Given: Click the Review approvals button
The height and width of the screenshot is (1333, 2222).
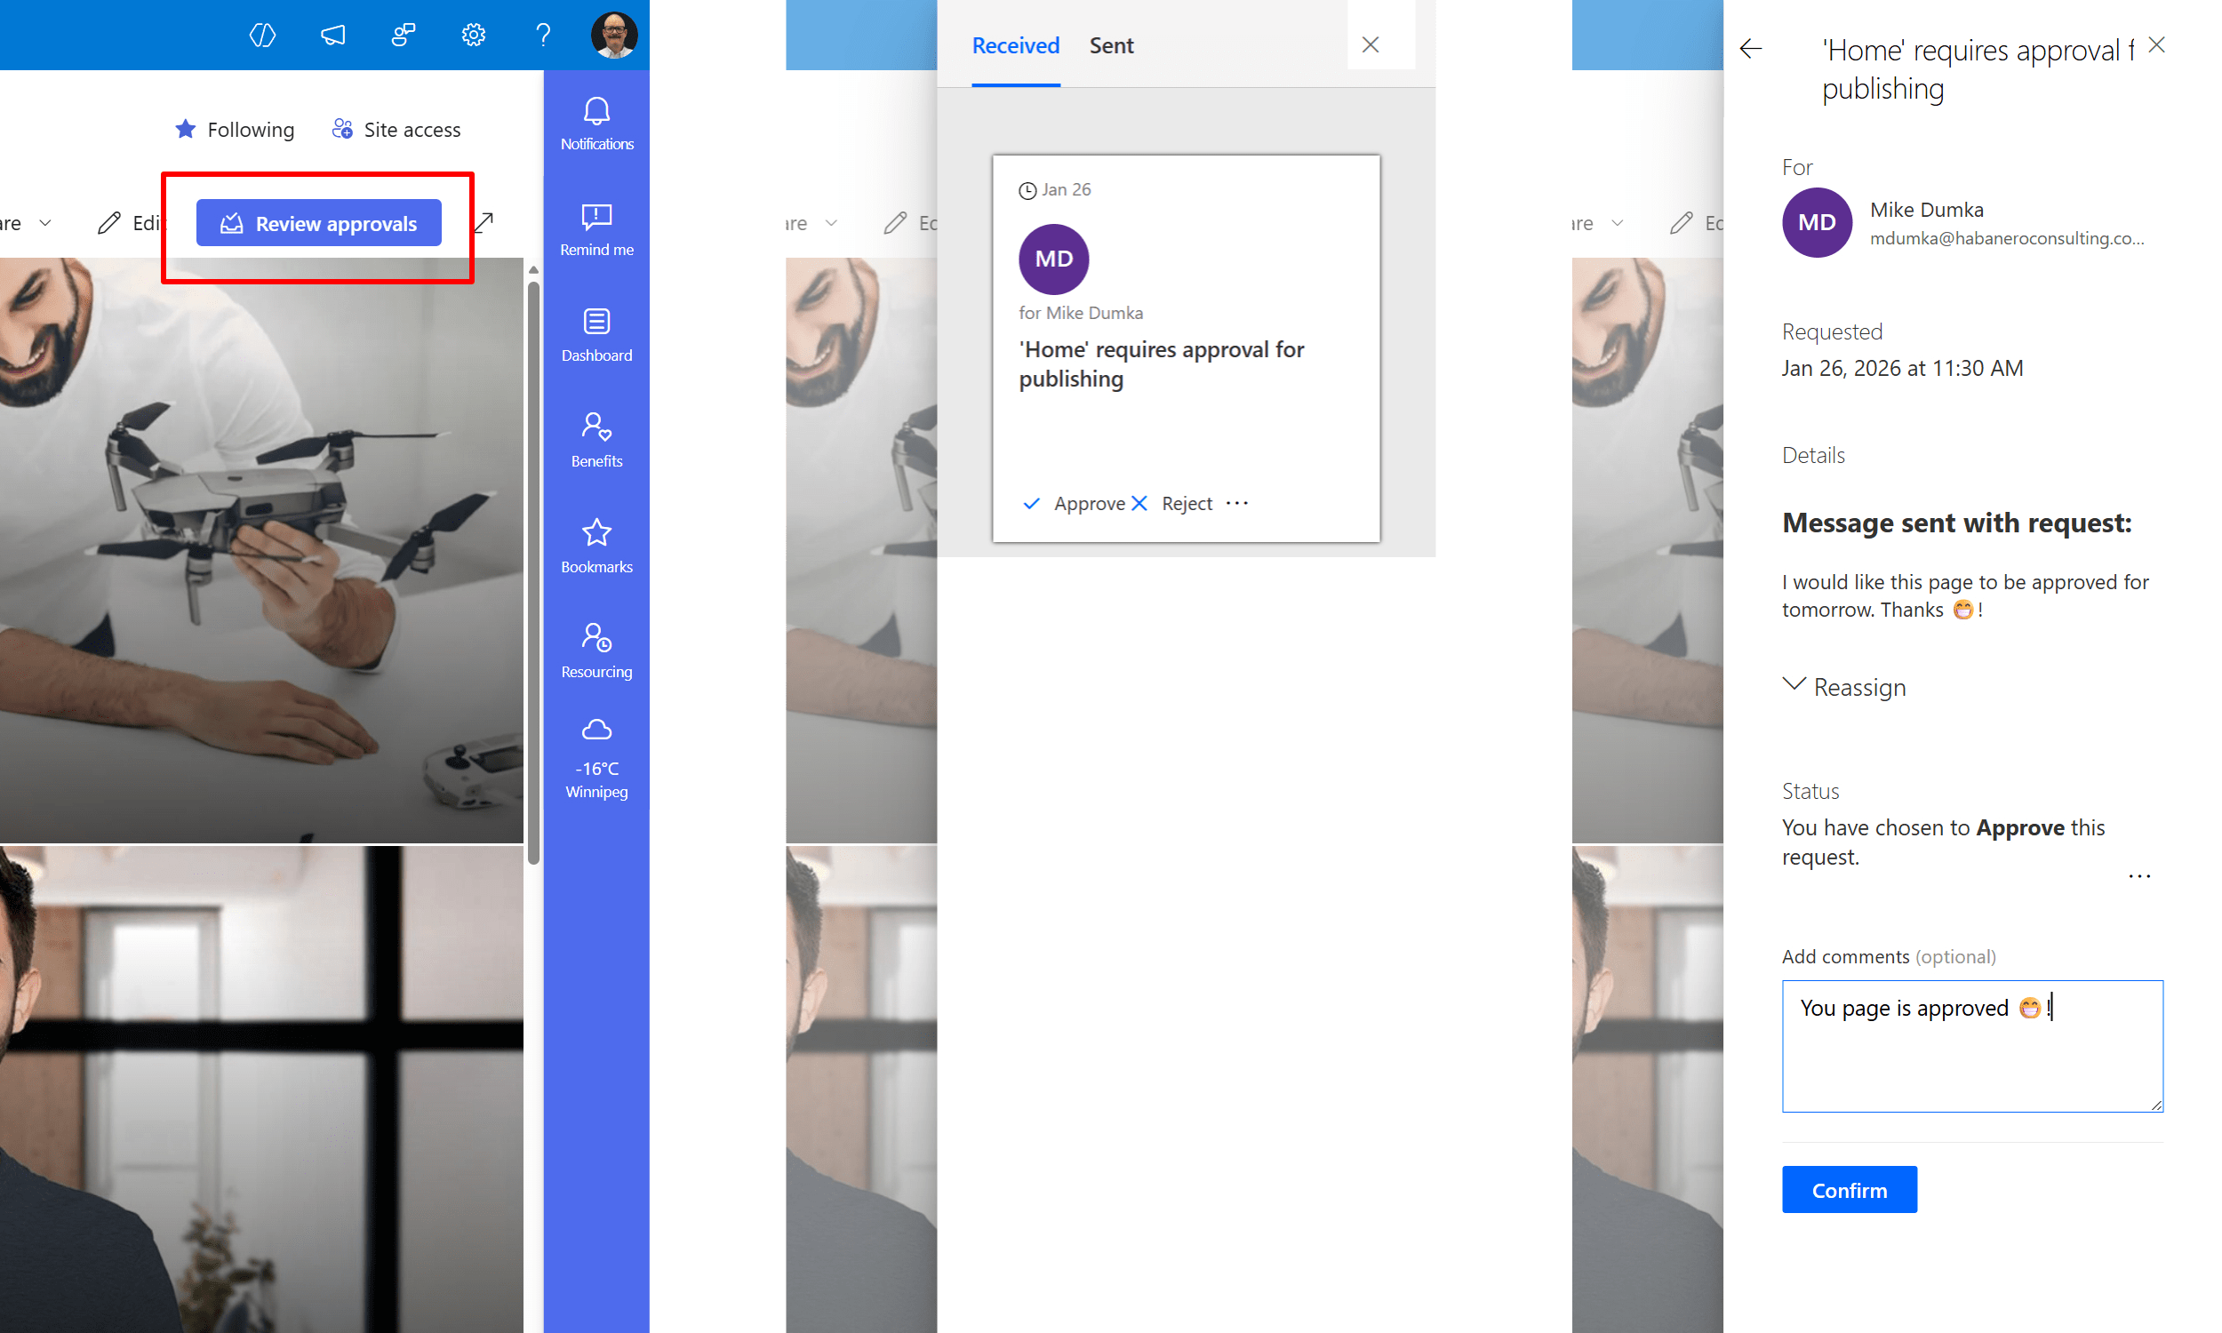Looking at the screenshot, I should (x=319, y=224).
